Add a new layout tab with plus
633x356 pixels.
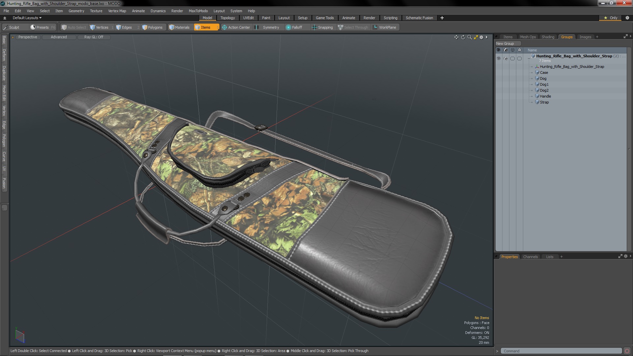point(442,18)
